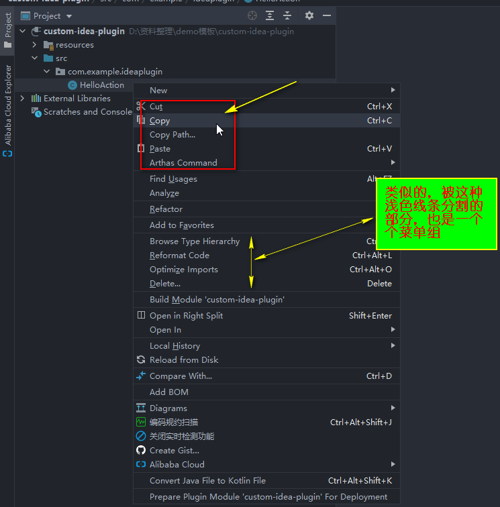Collapse the com.example.ideaplugin package

tap(46, 72)
